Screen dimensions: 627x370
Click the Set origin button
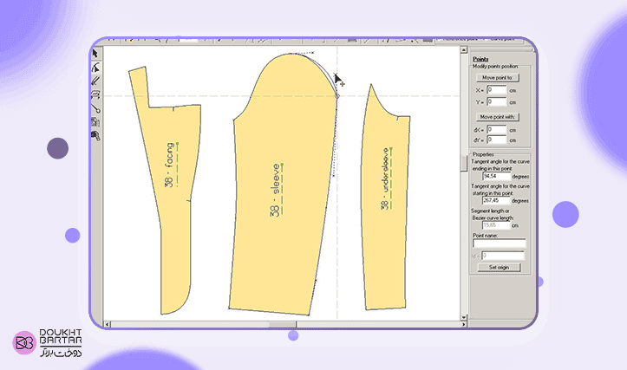pyautogui.click(x=499, y=267)
